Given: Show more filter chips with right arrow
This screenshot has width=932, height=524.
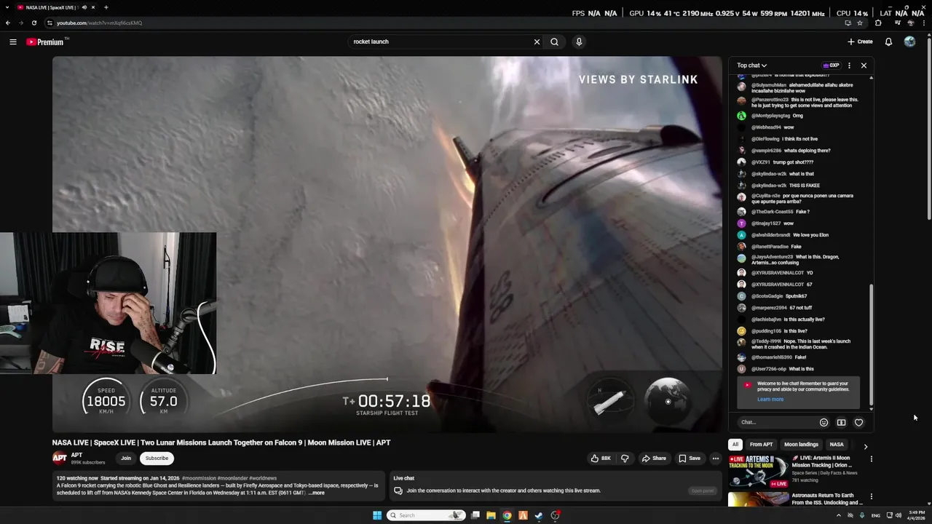Looking at the screenshot, I should 865,446.
